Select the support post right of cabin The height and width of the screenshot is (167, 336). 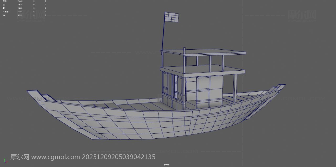tap(235, 88)
